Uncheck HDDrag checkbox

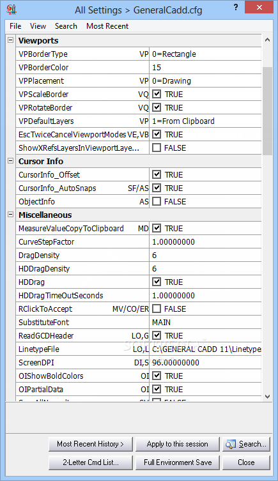157,282
